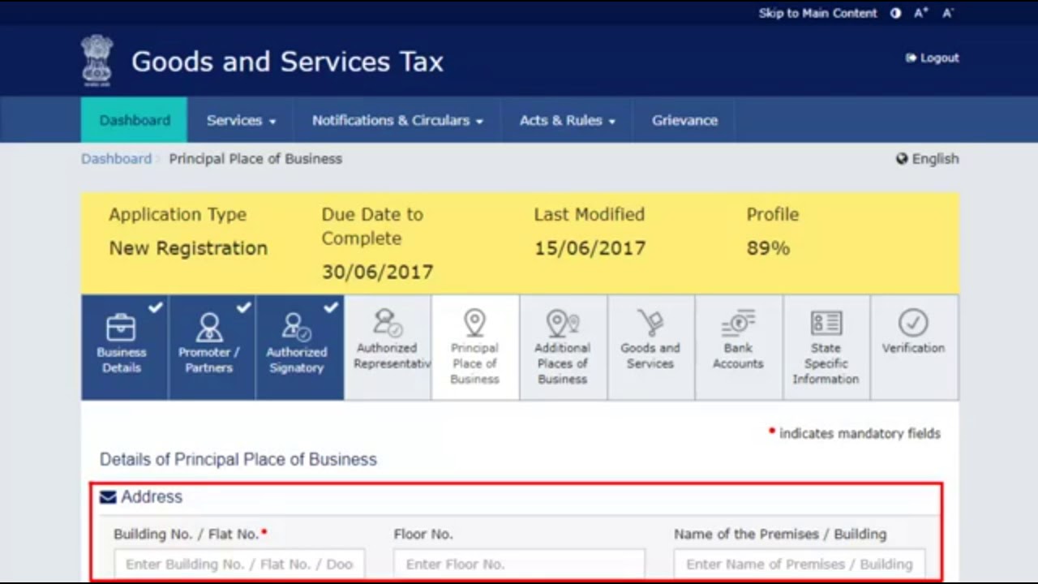Screen dimensions: 1038x584
Task: Click the Dashboard breadcrumb link
Action: tap(116, 159)
